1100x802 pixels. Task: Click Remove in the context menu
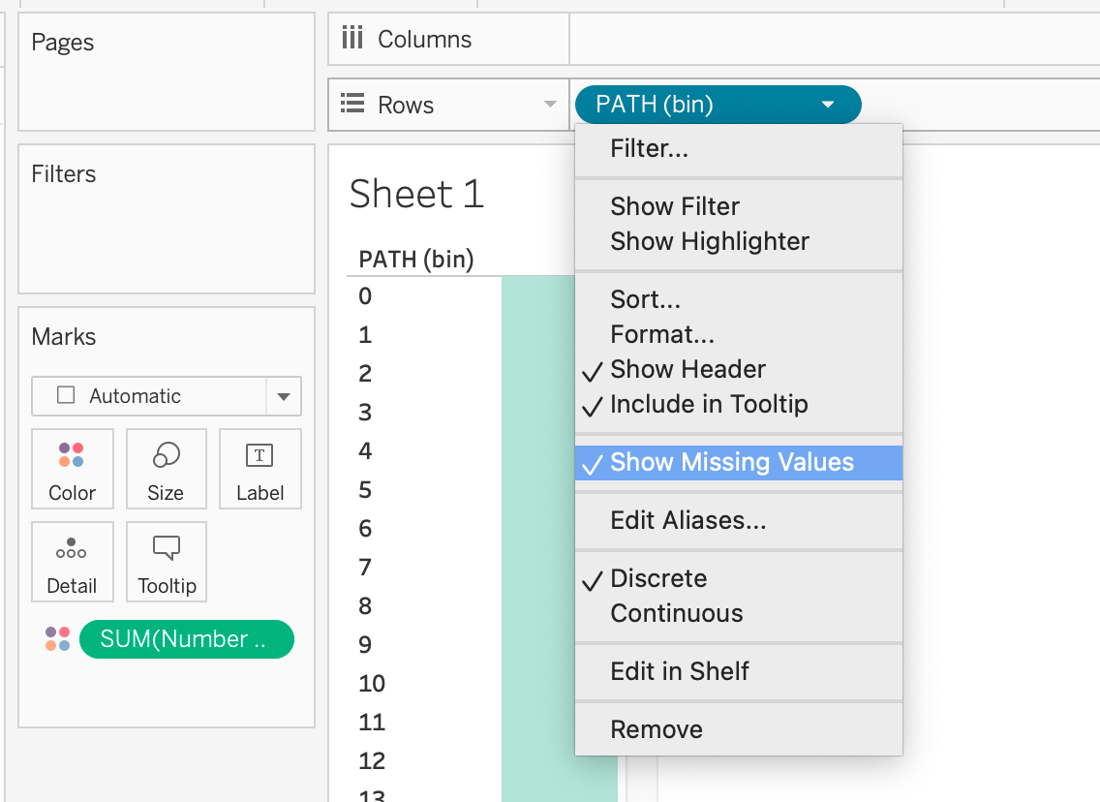pos(657,730)
